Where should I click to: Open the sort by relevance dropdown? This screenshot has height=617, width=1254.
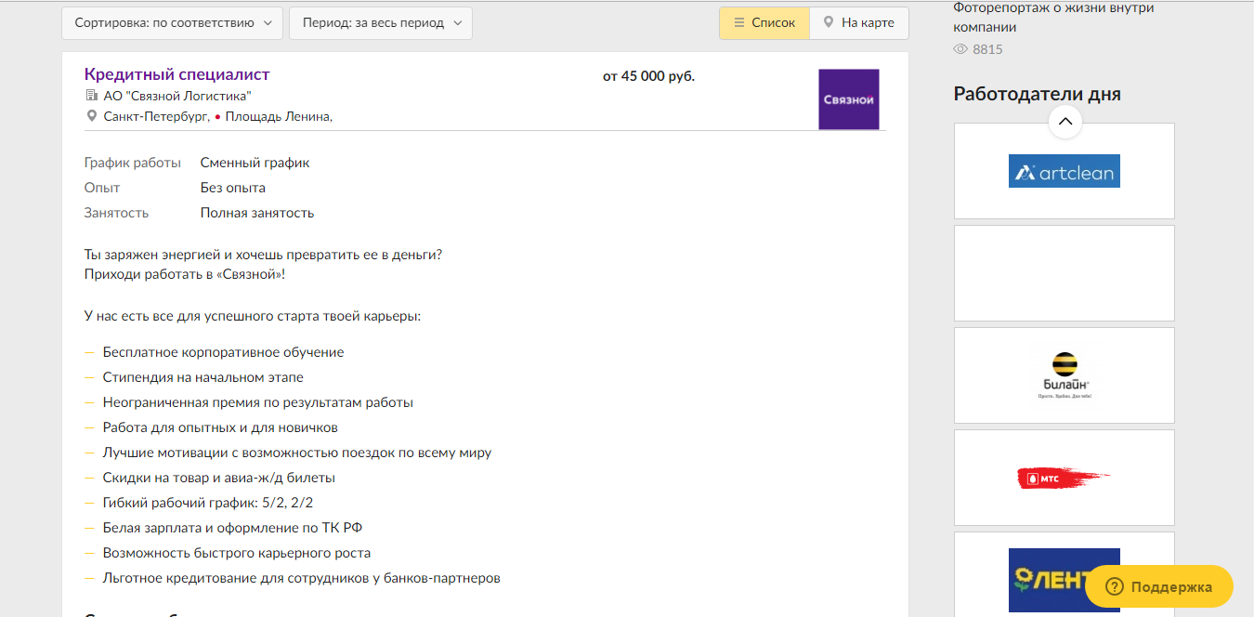pyautogui.click(x=172, y=23)
